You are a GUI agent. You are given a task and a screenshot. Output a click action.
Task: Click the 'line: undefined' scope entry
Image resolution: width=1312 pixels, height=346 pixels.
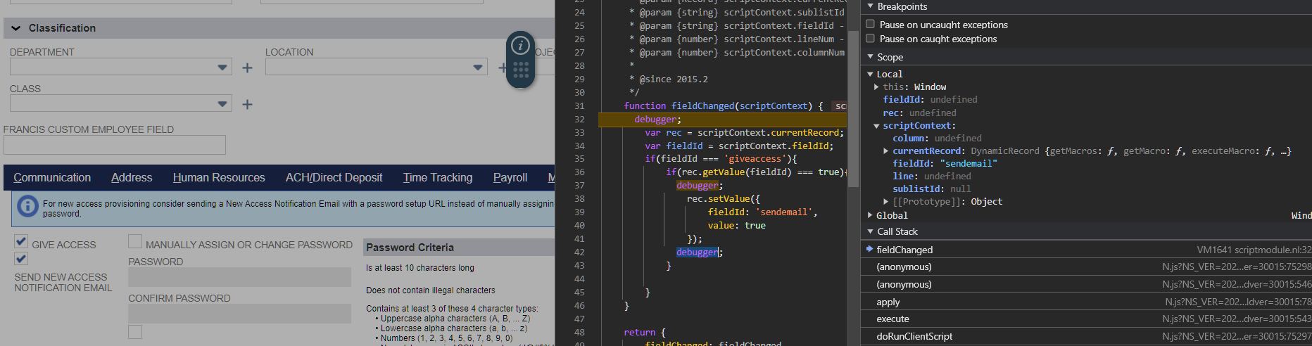point(932,177)
